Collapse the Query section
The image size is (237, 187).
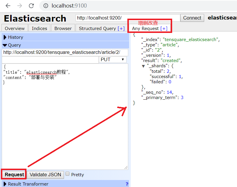[65, 45]
